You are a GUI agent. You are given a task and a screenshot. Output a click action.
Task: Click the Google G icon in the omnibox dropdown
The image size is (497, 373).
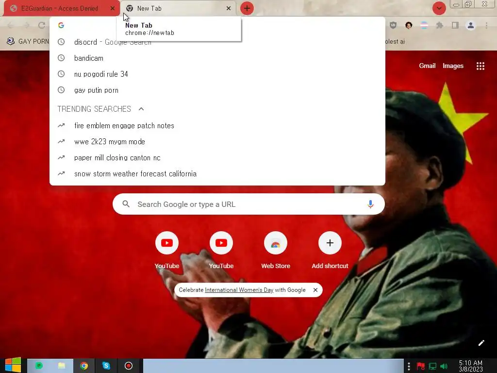point(61,25)
